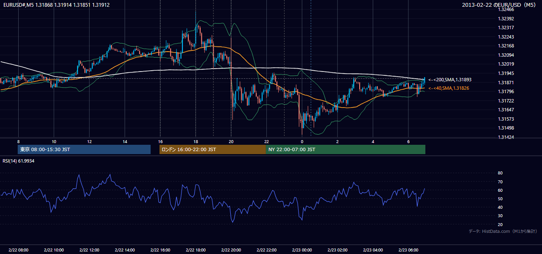The image size is (542, 254).
Task: Click the HistData.com data source credit
Action: click(503, 231)
